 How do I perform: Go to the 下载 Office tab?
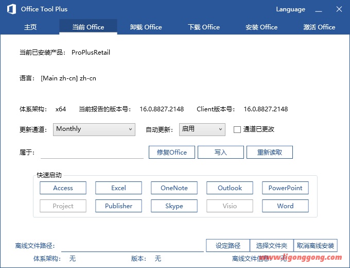204,27
